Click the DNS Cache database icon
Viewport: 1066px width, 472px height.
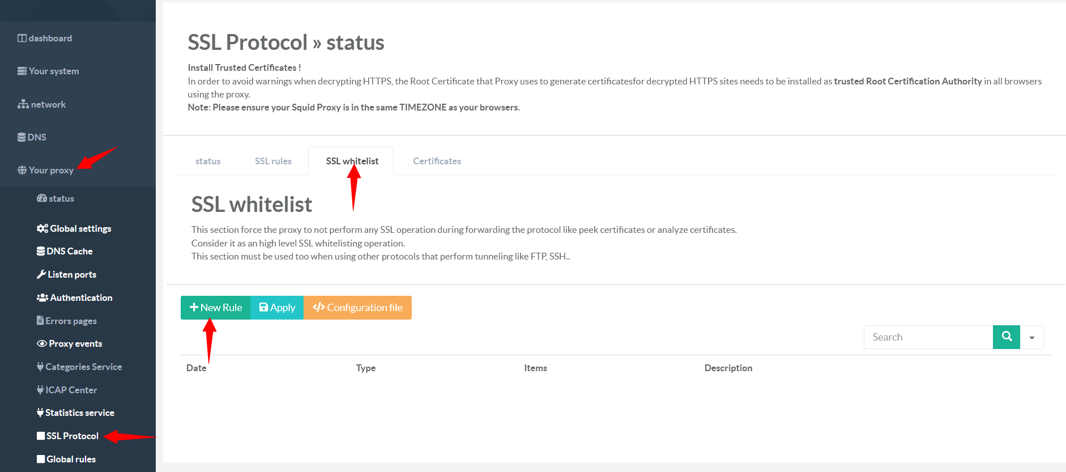[41, 251]
